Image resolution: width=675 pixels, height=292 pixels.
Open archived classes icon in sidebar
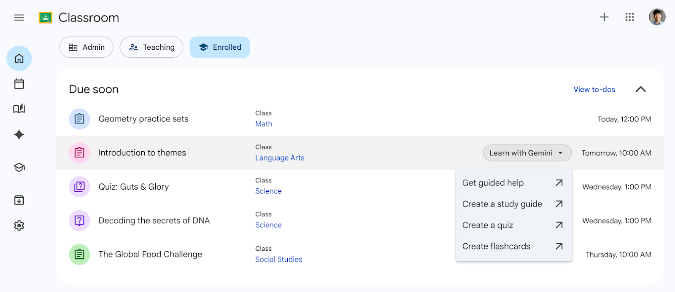19,200
